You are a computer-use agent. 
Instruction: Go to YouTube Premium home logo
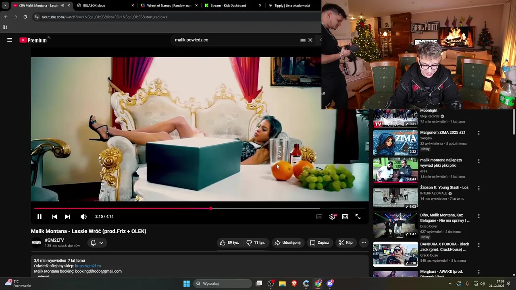point(34,40)
